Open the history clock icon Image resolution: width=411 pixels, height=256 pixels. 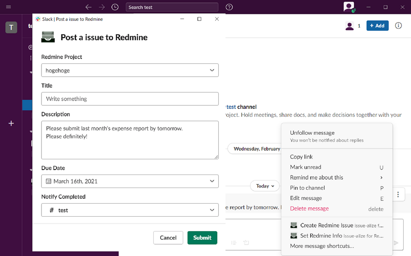115,7
